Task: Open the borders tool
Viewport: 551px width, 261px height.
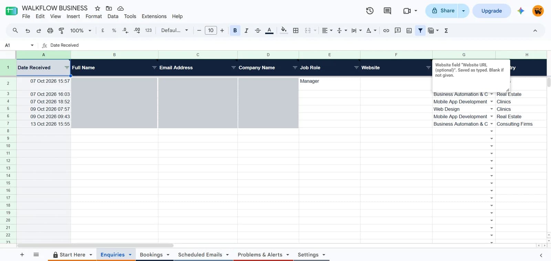Action: (x=295, y=31)
